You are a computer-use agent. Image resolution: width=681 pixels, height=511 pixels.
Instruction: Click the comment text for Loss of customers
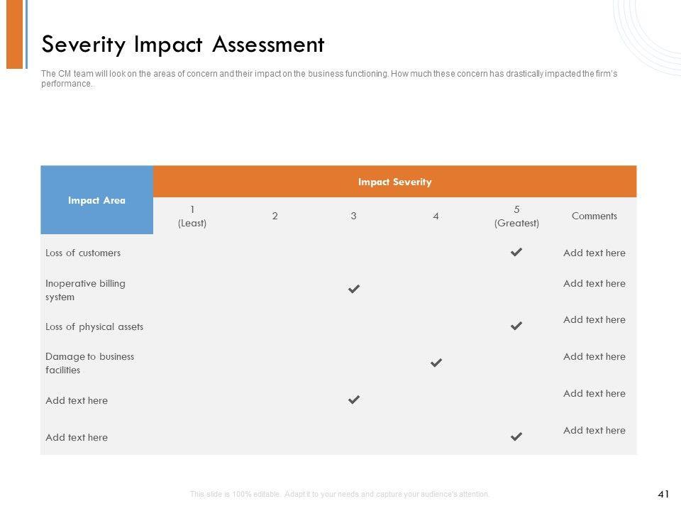point(594,253)
